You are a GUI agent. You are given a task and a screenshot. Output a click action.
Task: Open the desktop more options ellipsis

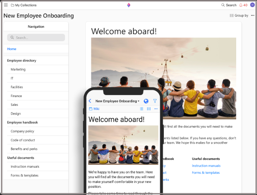click(x=252, y=15)
